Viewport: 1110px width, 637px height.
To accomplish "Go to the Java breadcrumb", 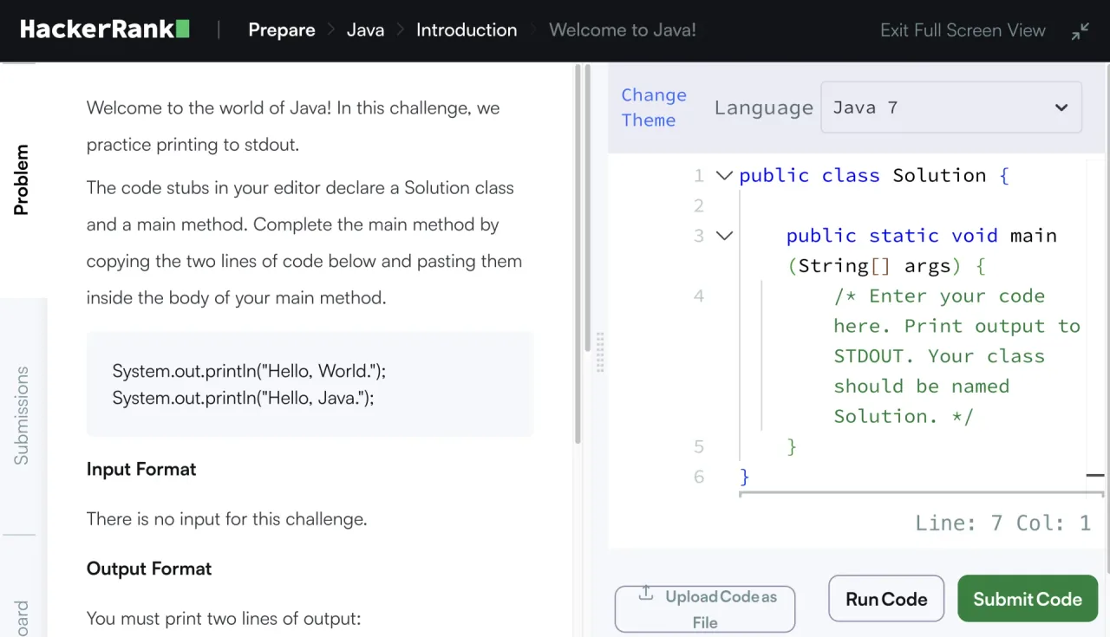I will pos(365,30).
